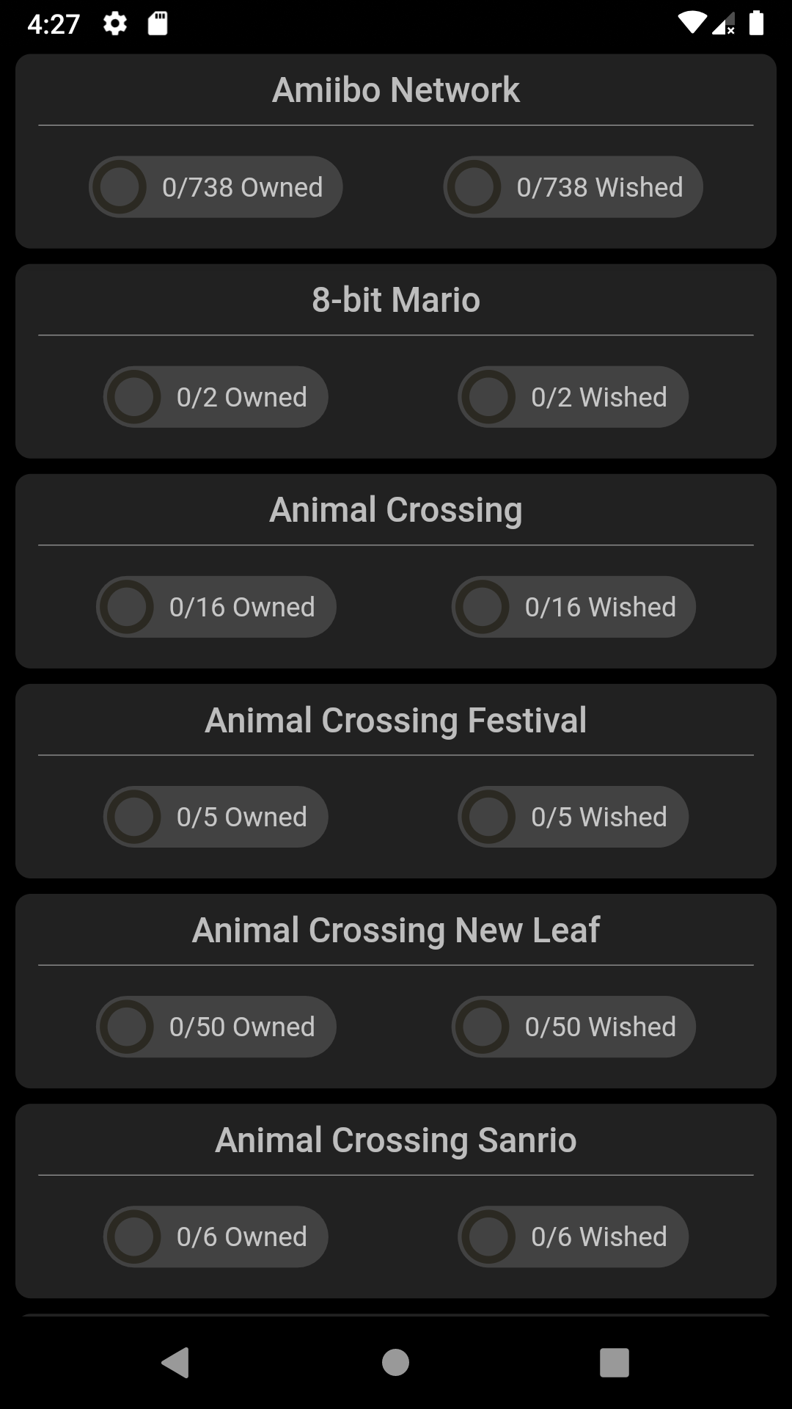Toggle the 0/738 Wished radio circle
The width and height of the screenshot is (792, 1409).
(x=474, y=187)
